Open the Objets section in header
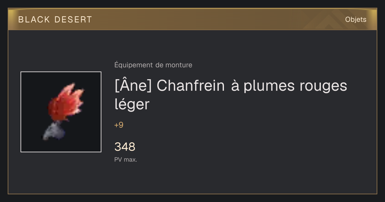 click(x=356, y=20)
